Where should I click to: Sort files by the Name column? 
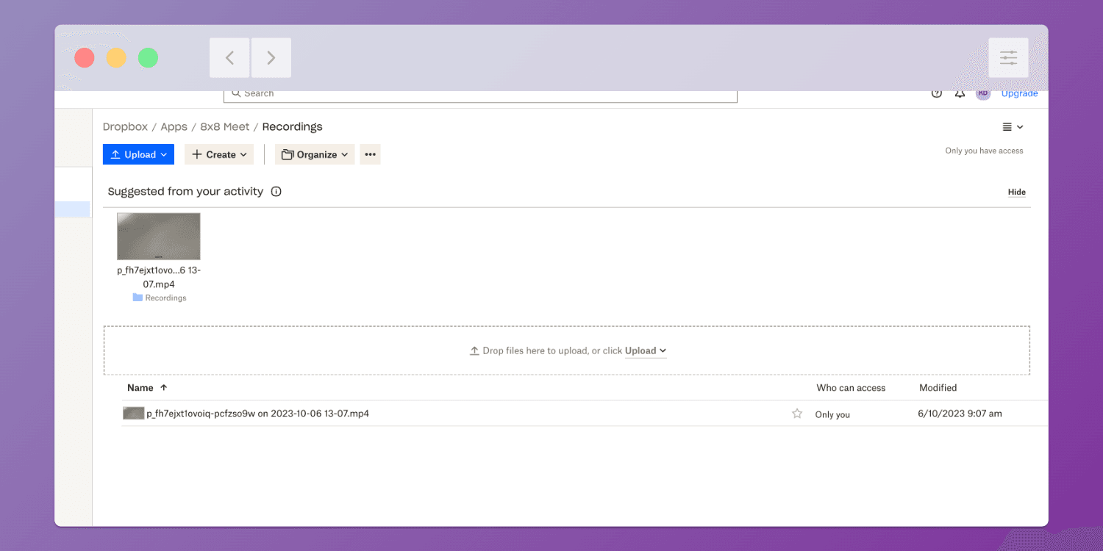click(x=140, y=388)
